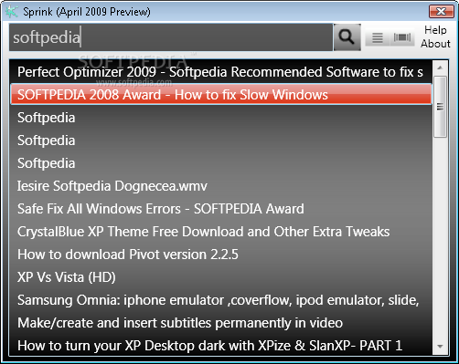Viewport: 459px width, 364px height.
Task: Select 'Perfect Optimizer 2009' result
Action: pos(221,72)
